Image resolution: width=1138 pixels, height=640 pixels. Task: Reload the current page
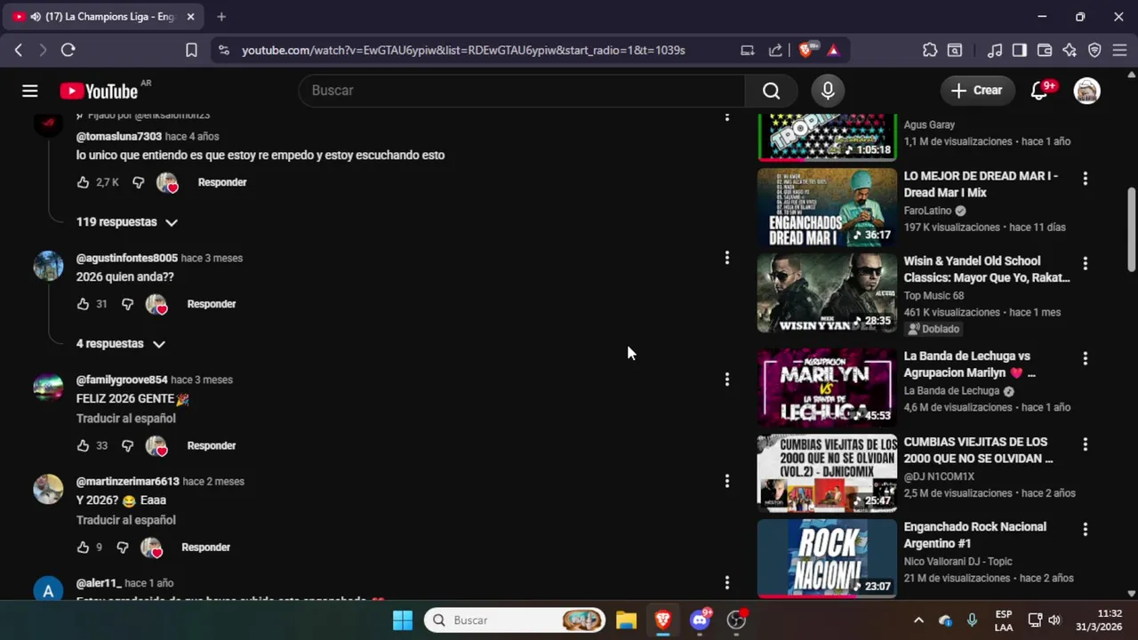[x=68, y=51]
